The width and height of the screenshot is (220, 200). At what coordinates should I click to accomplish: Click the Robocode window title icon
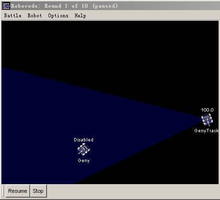(6, 6)
